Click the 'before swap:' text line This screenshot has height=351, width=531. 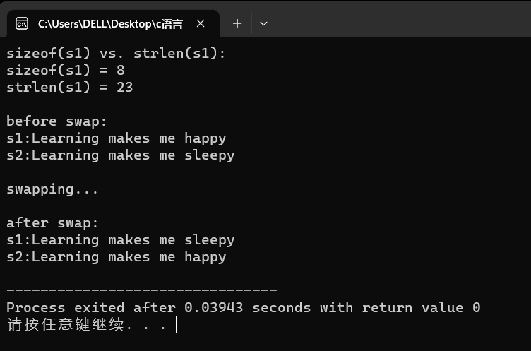56,121
